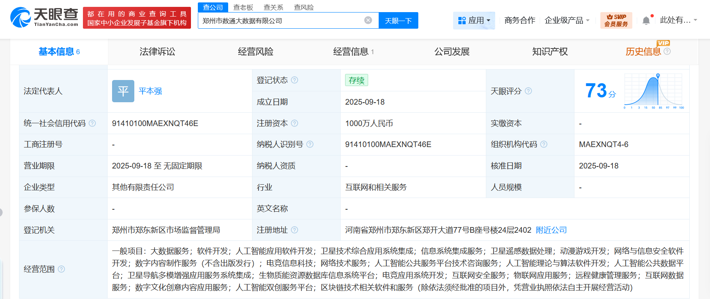Click the SVIP member service badge

click(616, 20)
